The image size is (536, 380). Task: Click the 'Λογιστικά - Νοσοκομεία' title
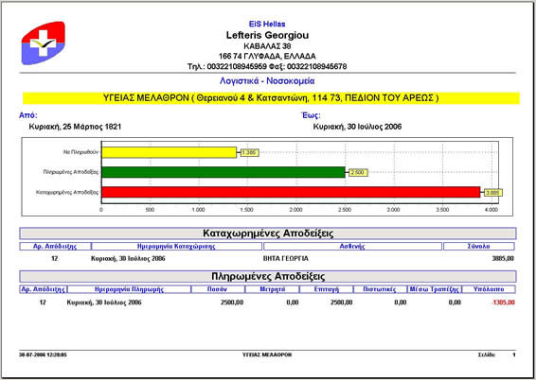(x=267, y=81)
